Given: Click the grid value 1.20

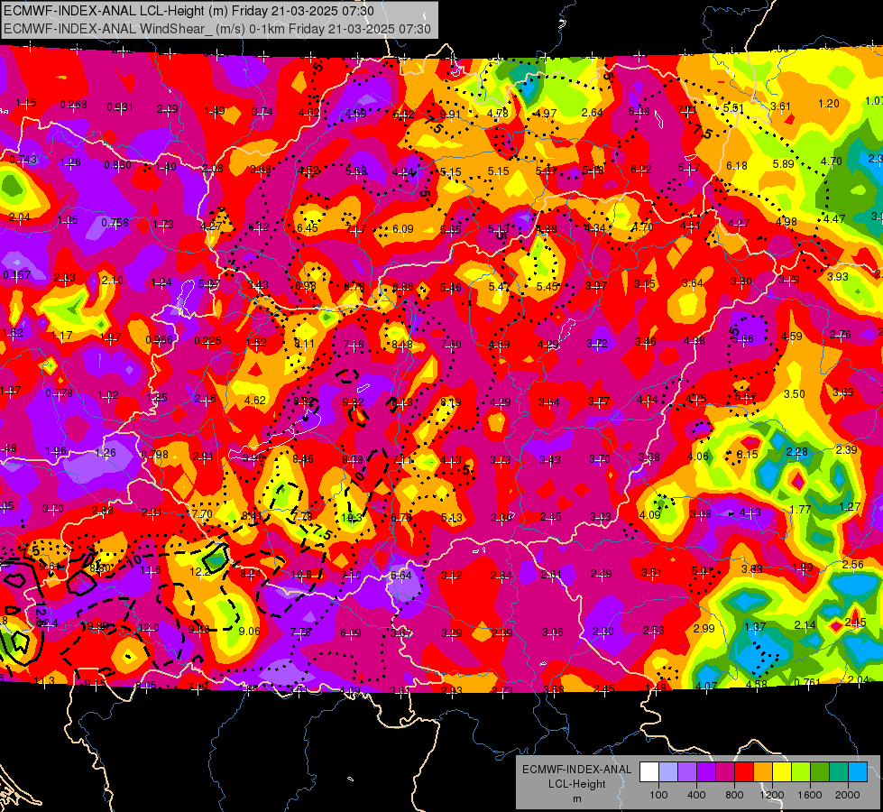Looking at the screenshot, I should tap(828, 103).
